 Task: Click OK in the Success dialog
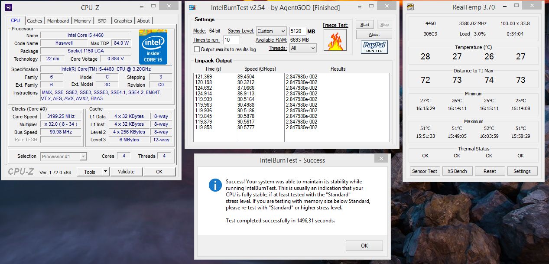pos(364,245)
